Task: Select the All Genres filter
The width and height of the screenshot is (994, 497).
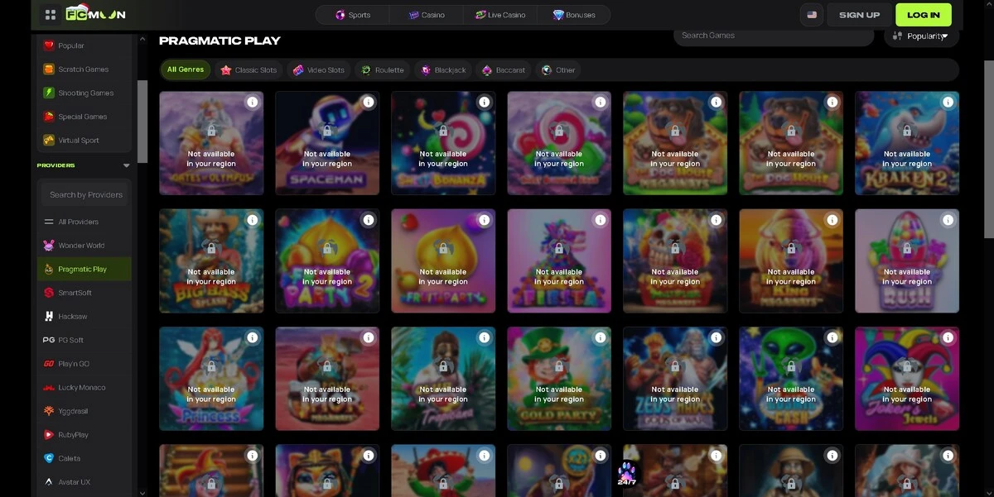Action: (186, 69)
